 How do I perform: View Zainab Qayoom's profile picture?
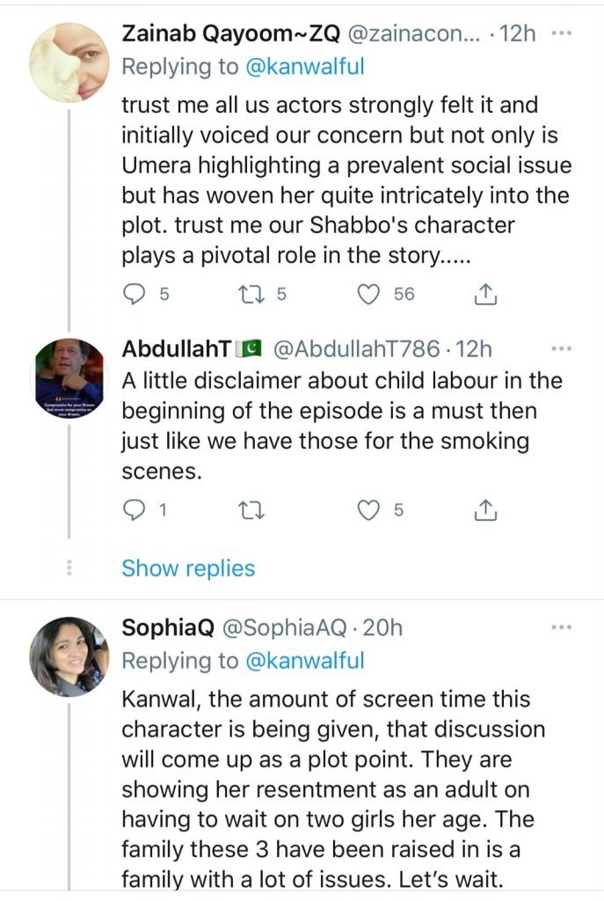(69, 62)
